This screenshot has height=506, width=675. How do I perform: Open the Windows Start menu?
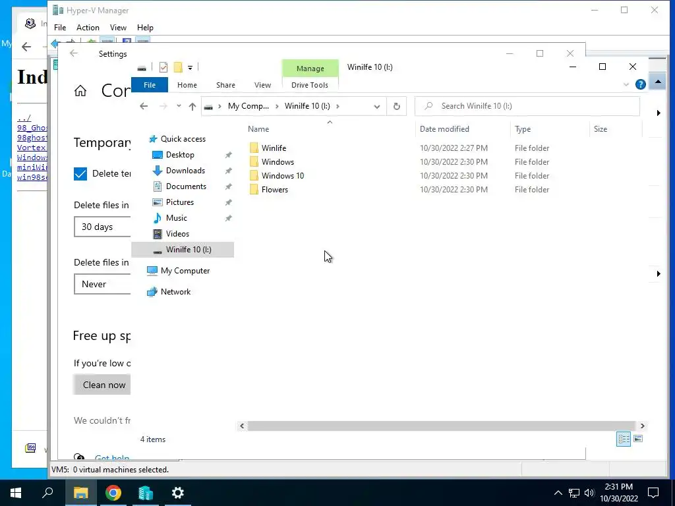pyautogui.click(x=16, y=493)
